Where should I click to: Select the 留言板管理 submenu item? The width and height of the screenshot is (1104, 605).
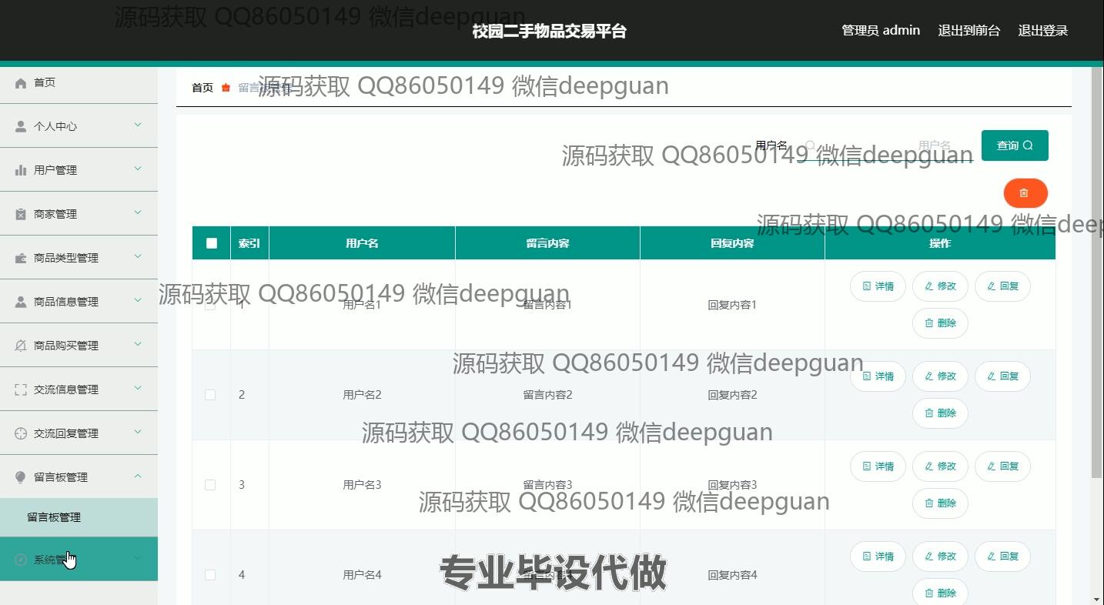(x=54, y=517)
